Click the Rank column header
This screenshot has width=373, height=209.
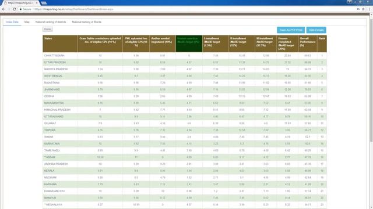(322, 44)
